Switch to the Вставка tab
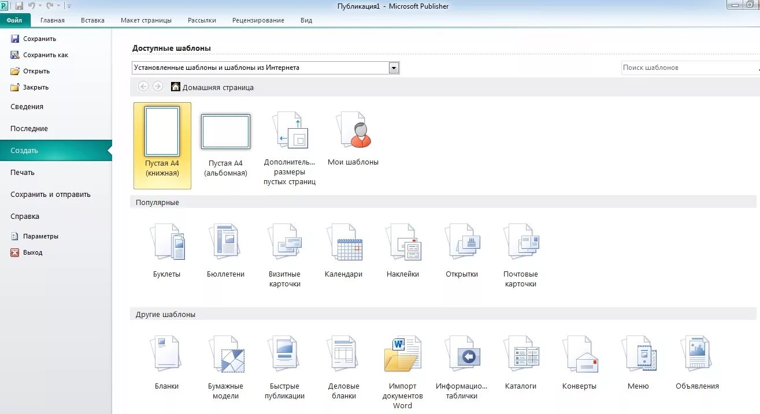This screenshot has width=760, height=414. click(x=92, y=20)
